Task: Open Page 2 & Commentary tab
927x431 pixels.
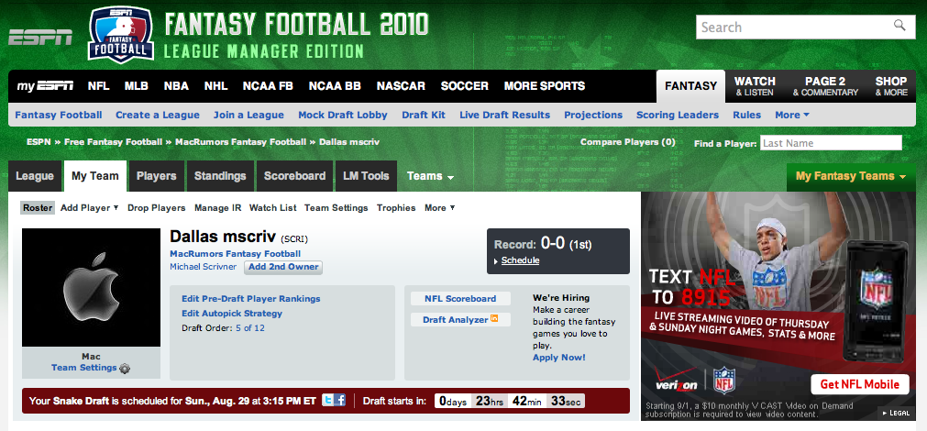Action: (825, 86)
